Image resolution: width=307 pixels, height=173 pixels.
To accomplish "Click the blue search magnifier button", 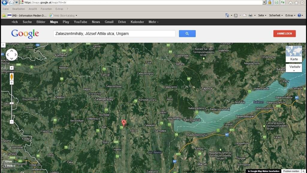I will coord(187,34).
